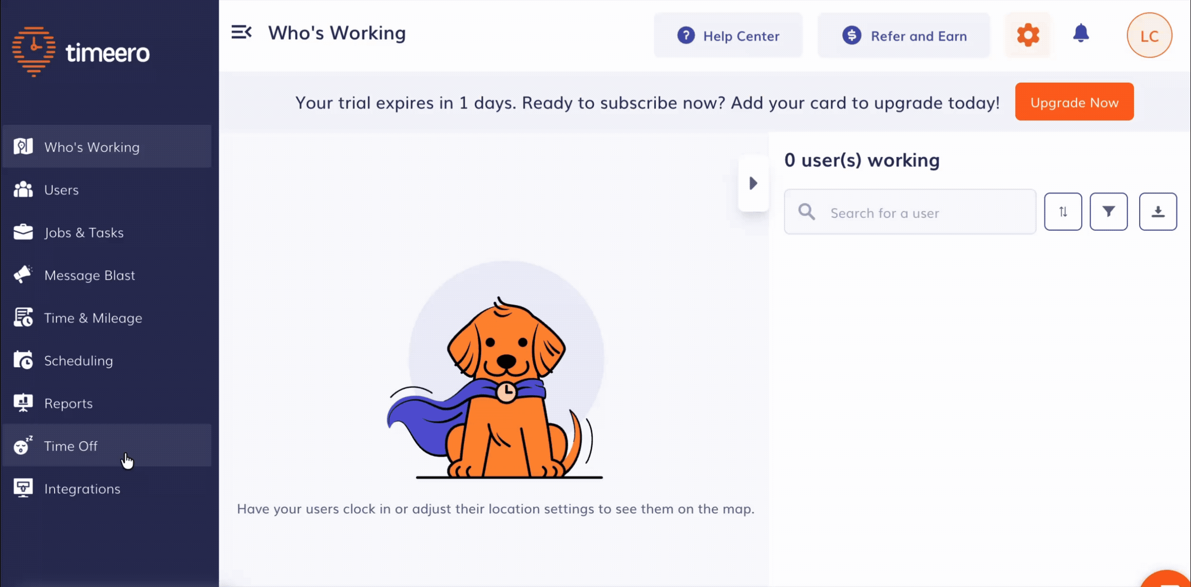1191x587 pixels.
Task: Click the Upgrade Now button
Action: 1074,102
